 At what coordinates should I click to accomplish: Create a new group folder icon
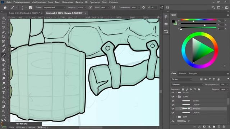tap(214, 126)
